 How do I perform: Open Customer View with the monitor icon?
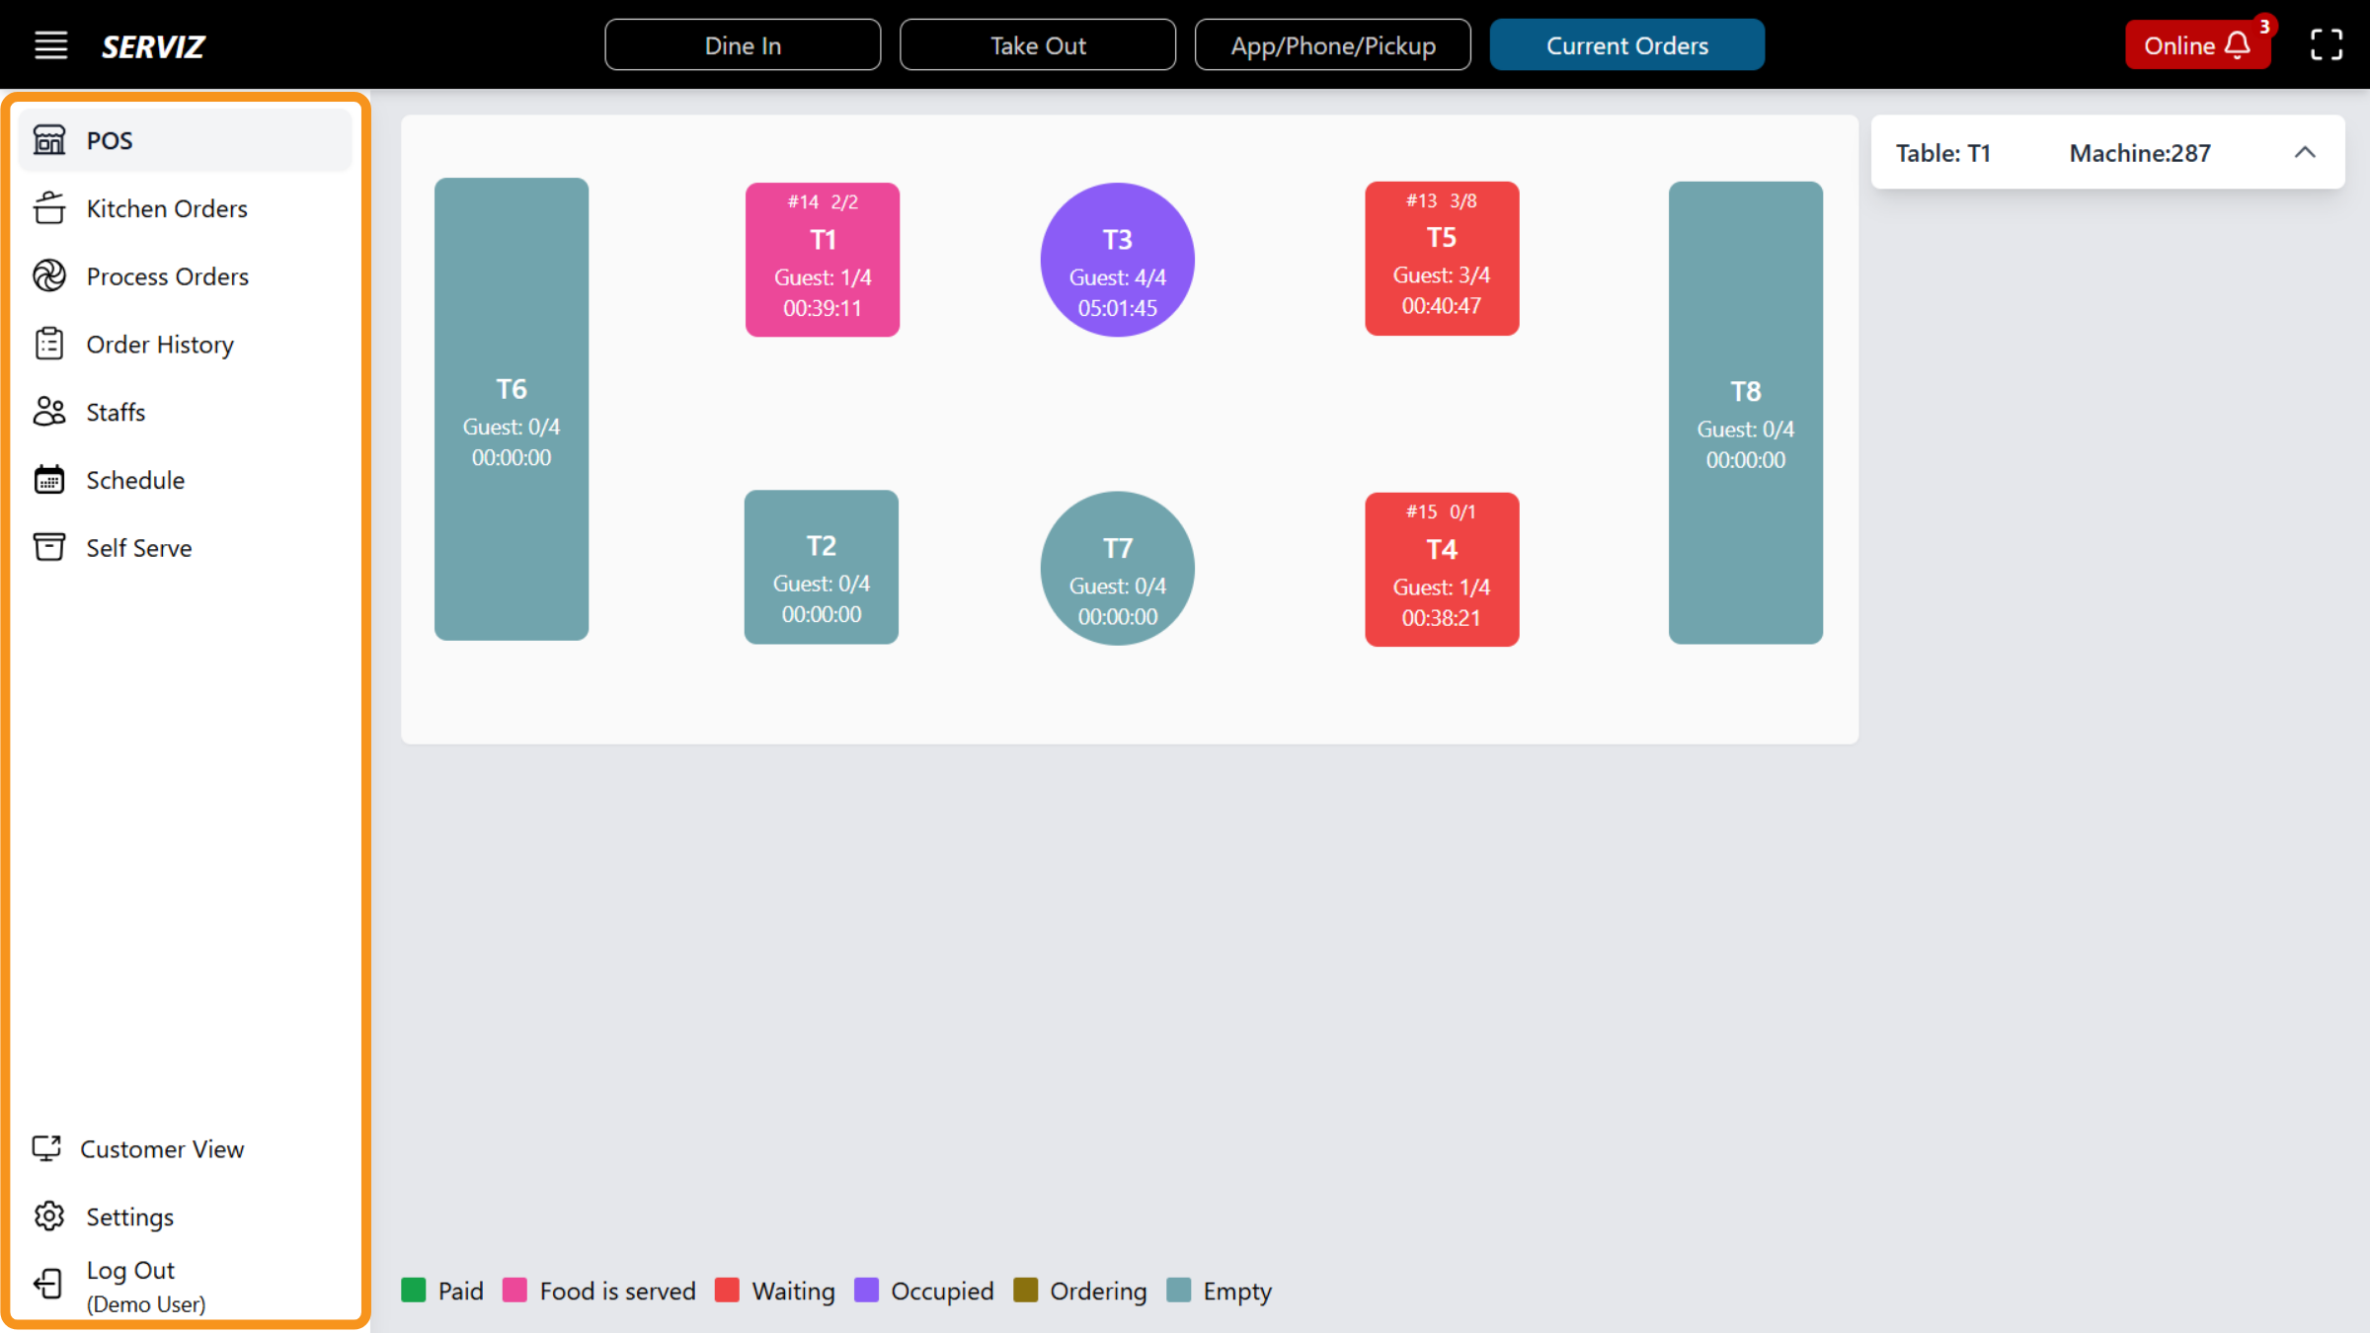tap(49, 1148)
